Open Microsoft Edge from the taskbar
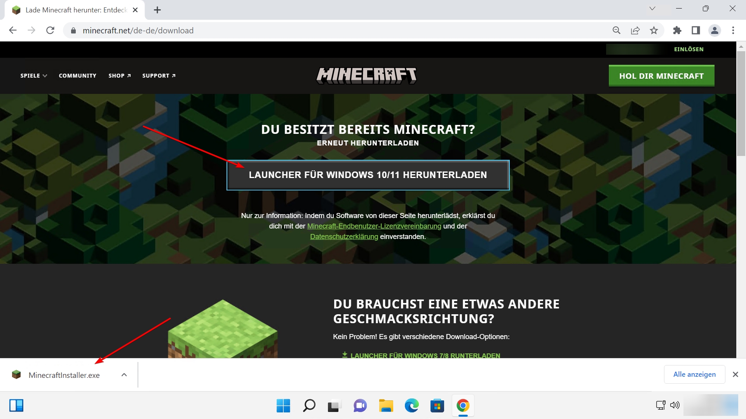Image resolution: width=746 pixels, height=419 pixels. 411,406
